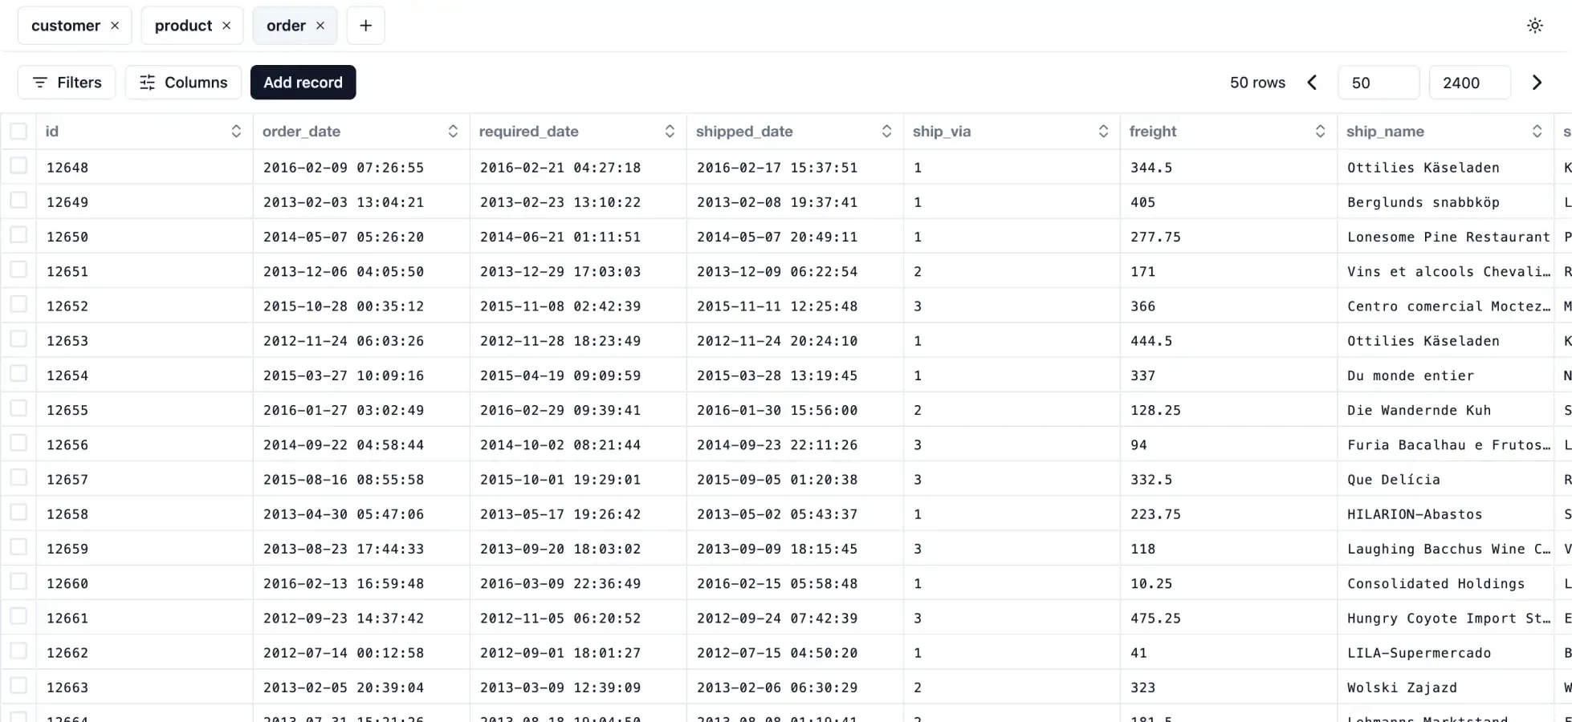Viewport: 1572px width, 722px height.
Task: Check the select-all rows checkbox
Action: [18, 132]
